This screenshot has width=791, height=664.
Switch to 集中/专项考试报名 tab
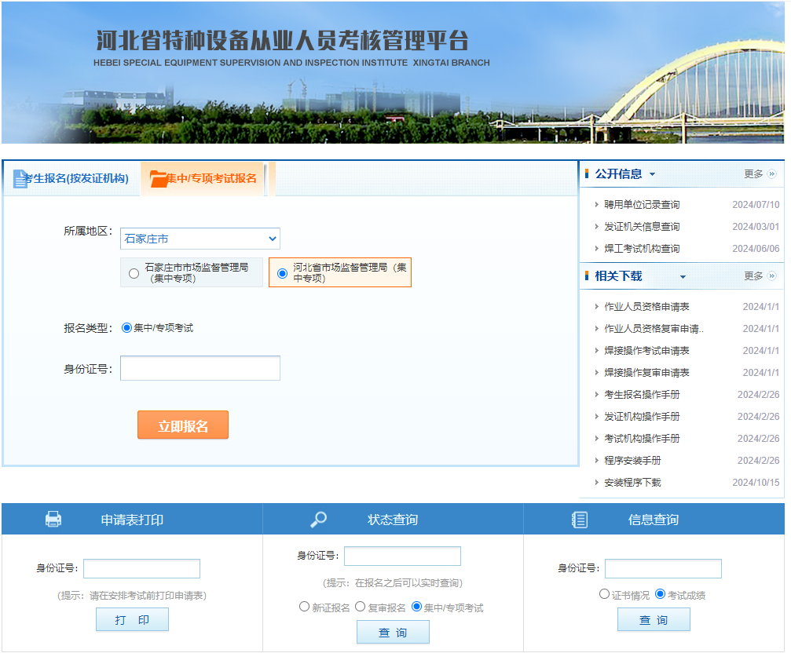203,178
